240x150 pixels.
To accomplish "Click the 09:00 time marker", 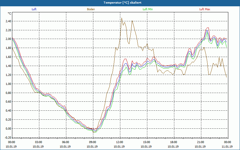I will pyautogui.click(x=92, y=142).
